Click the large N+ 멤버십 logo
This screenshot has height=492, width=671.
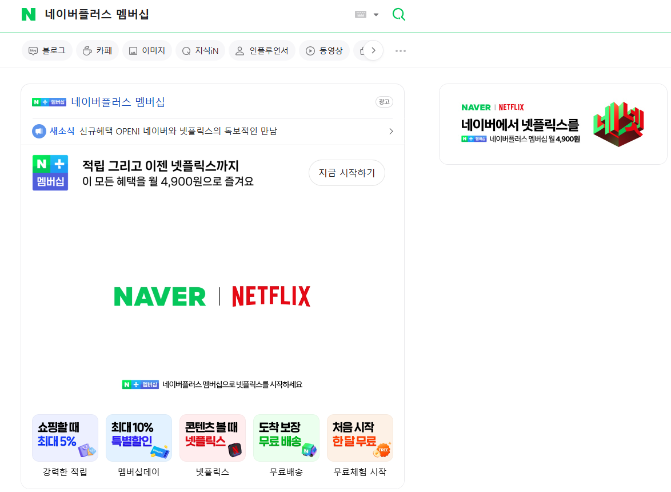[x=50, y=173]
